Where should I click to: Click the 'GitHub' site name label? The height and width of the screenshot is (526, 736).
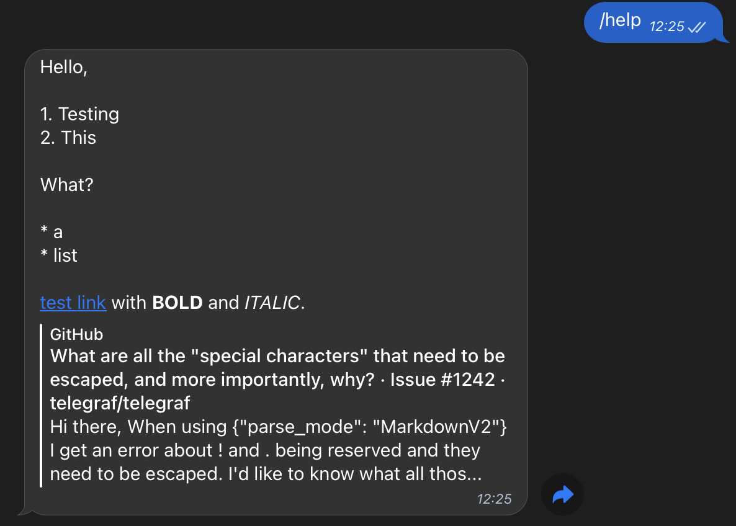click(76, 334)
